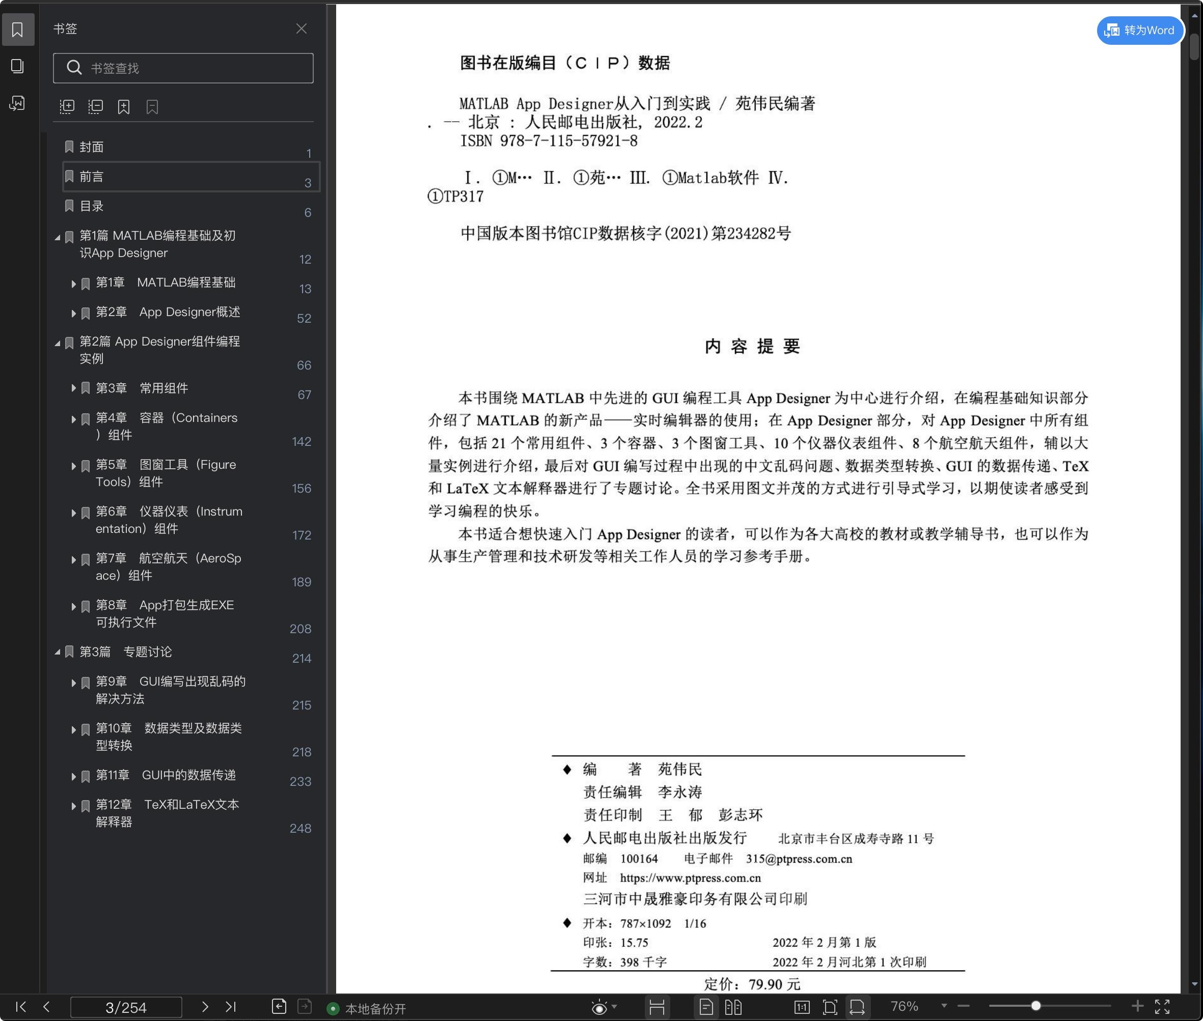Open eye protection mode dropdown arrow

[x=615, y=1007]
